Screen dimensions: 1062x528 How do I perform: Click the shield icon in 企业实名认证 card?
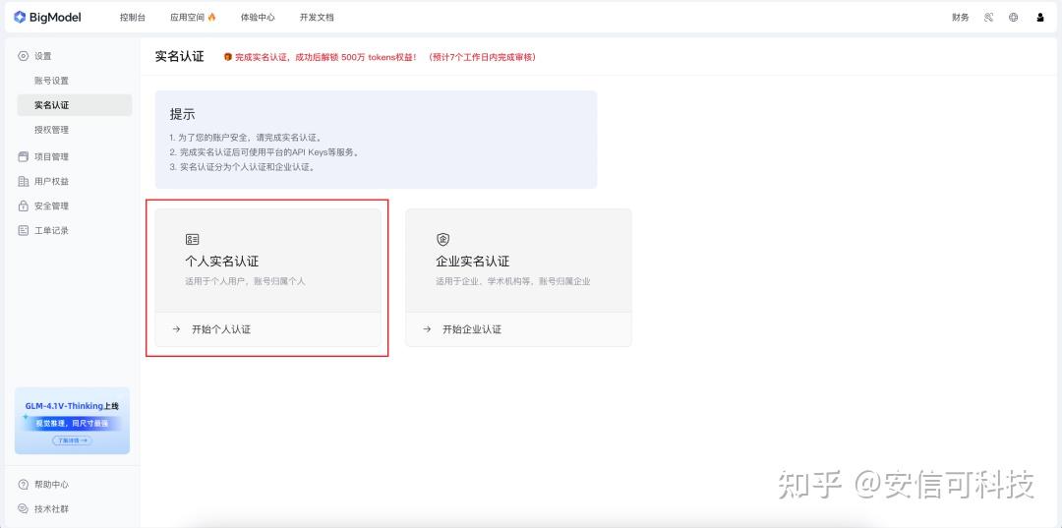[442, 239]
